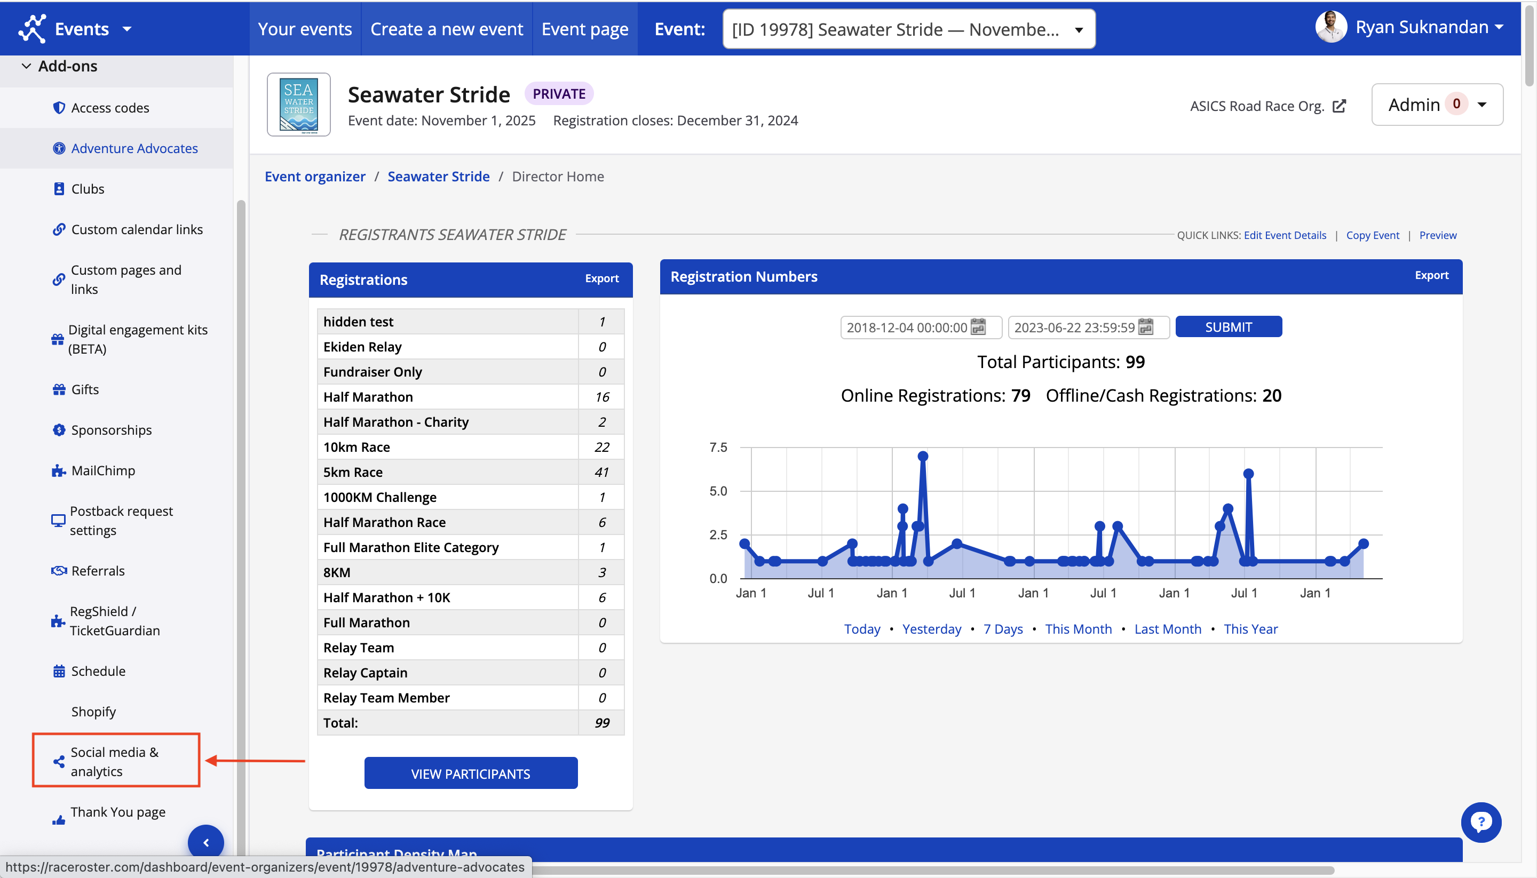Viewport: 1537px width, 878px height.
Task: Click the Clubs icon in sidebar
Action: click(58, 188)
